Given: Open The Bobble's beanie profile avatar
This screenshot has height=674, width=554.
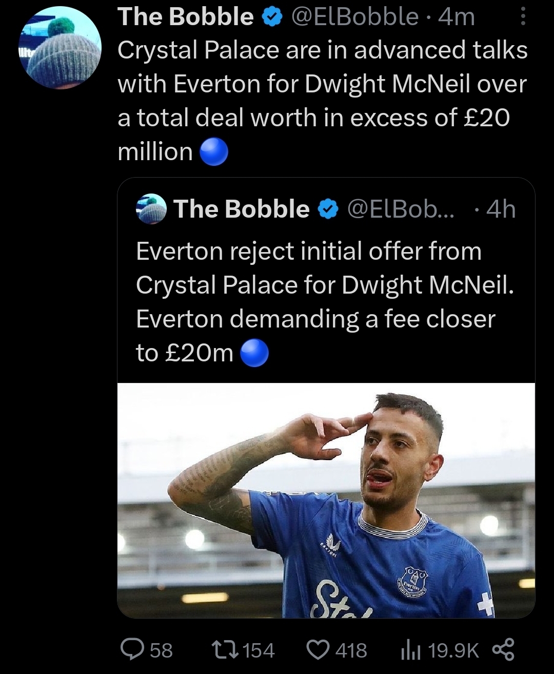Looking at the screenshot, I should pyautogui.click(x=61, y=48).
